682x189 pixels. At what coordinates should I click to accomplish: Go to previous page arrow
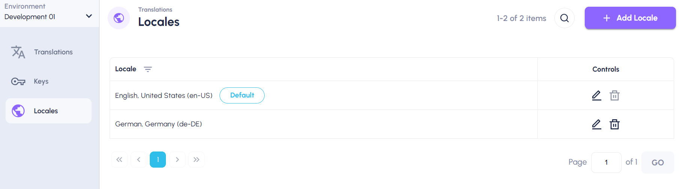pyautogui.click(x=139, y=159)
